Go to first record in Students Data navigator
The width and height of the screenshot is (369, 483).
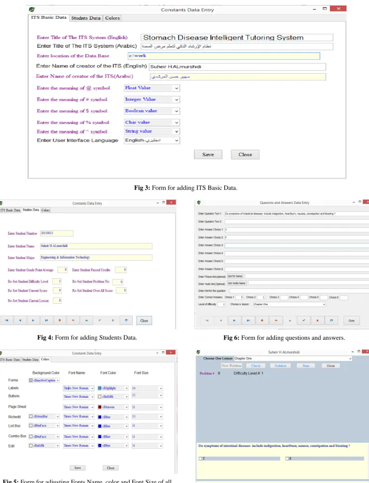(7, 321)
